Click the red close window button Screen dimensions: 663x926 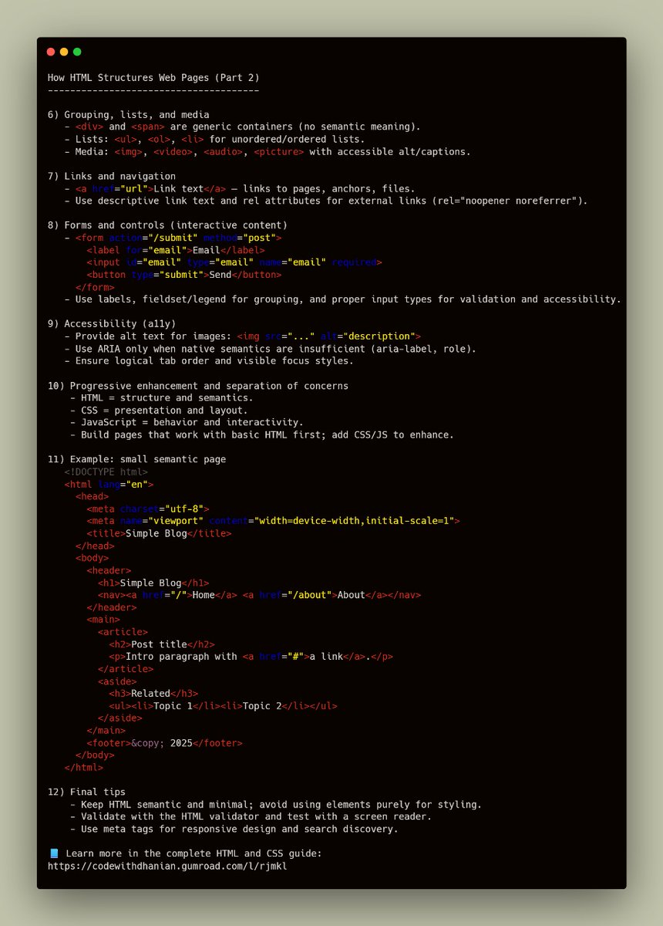(51, 52)
